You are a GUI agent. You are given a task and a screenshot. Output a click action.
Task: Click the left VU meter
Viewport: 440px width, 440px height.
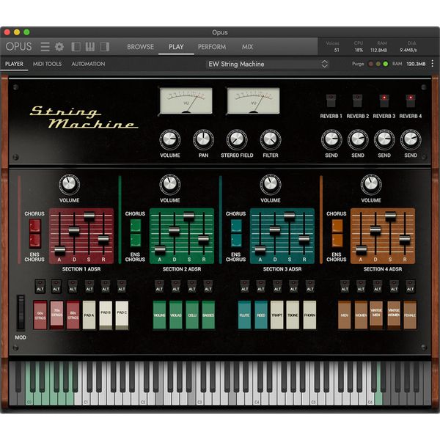186,100
